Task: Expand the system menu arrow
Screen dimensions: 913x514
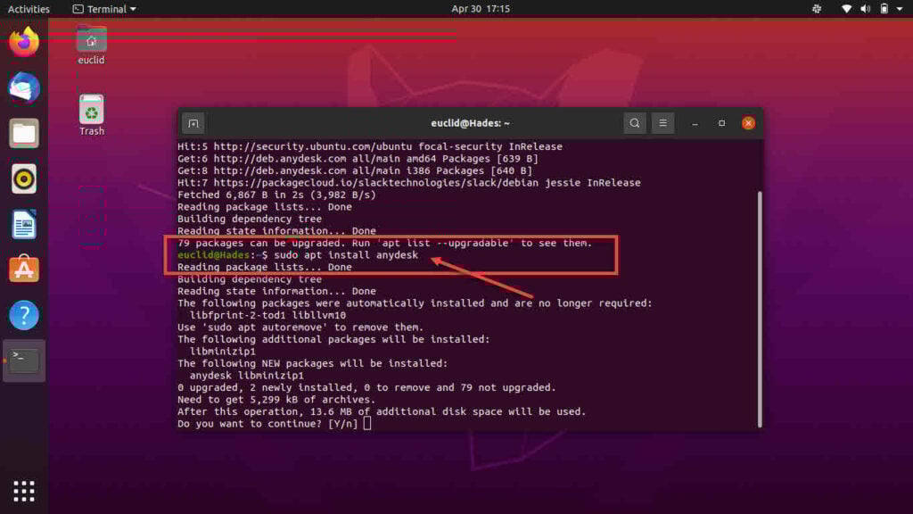Action: point(900,9)
